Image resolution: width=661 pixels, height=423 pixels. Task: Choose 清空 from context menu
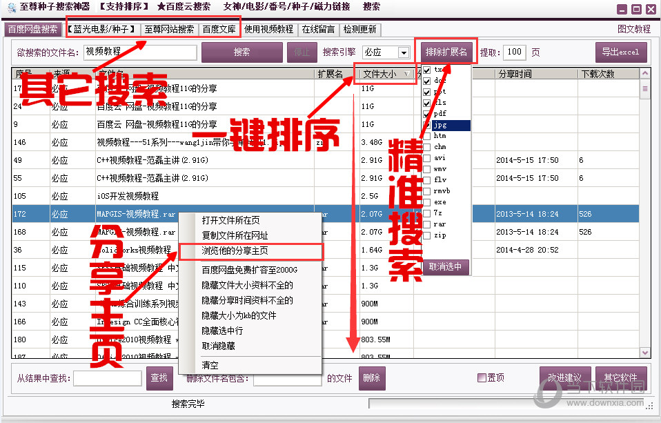pyautogui.click(x=210, y=365)
